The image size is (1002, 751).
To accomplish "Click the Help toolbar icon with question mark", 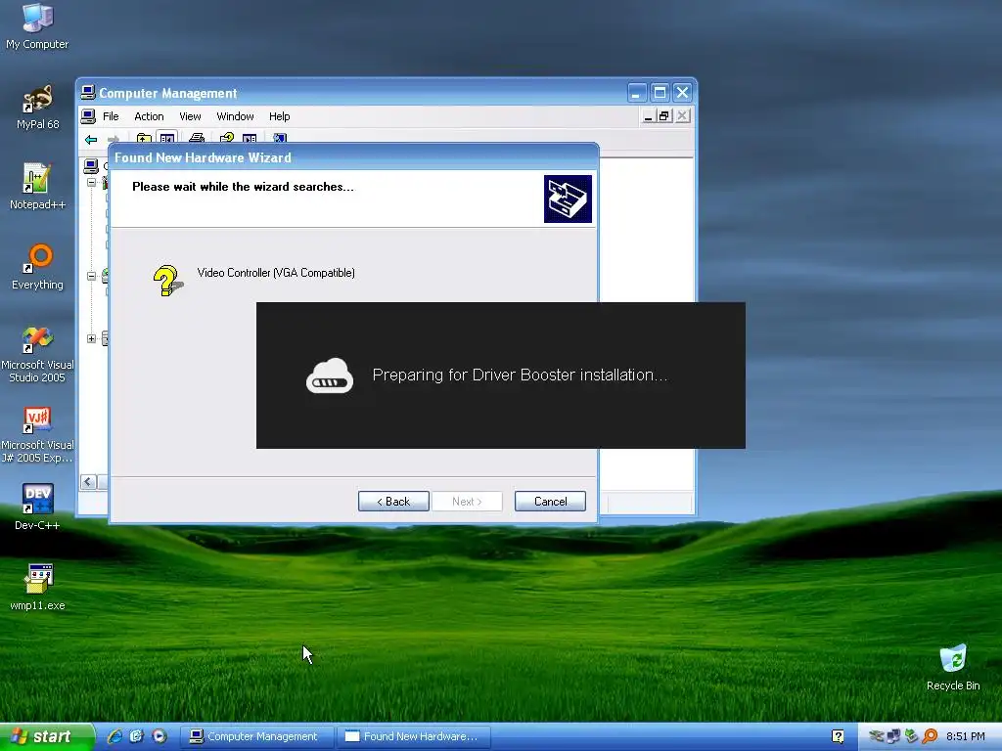I will point(226,138).
